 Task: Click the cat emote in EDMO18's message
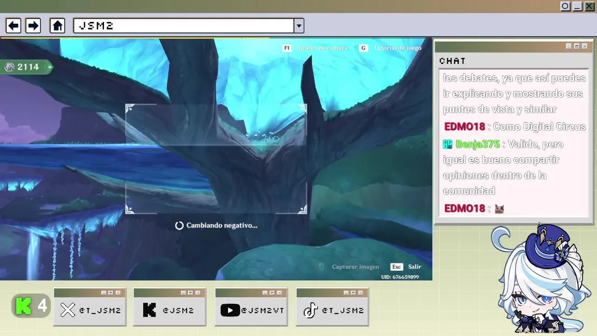pos(499,209)
